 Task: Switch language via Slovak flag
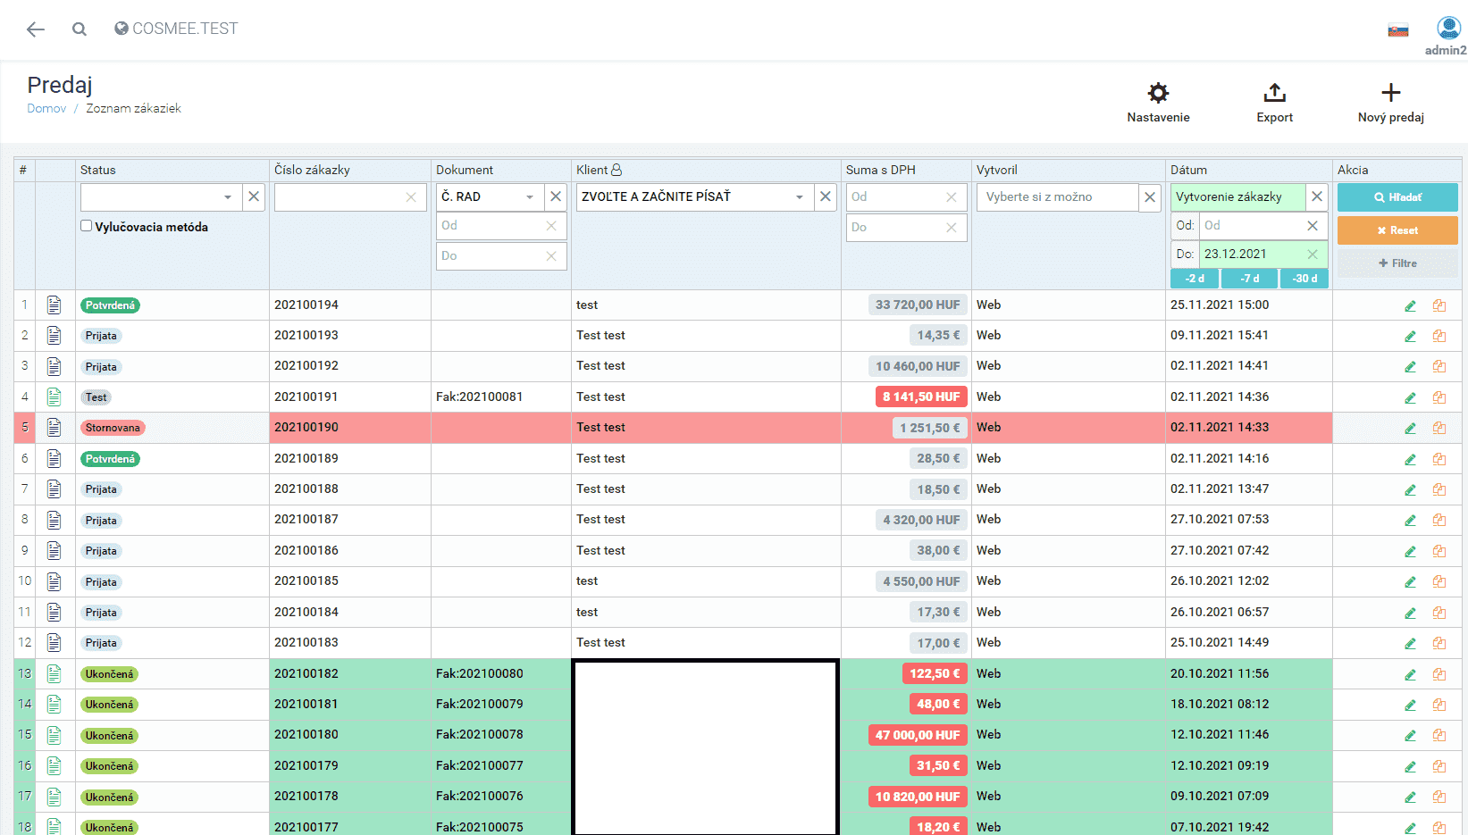[x=1397, y=30]
